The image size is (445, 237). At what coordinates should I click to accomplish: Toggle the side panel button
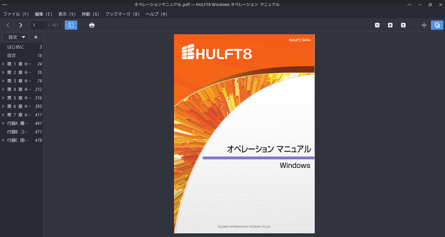coord(71,25)
